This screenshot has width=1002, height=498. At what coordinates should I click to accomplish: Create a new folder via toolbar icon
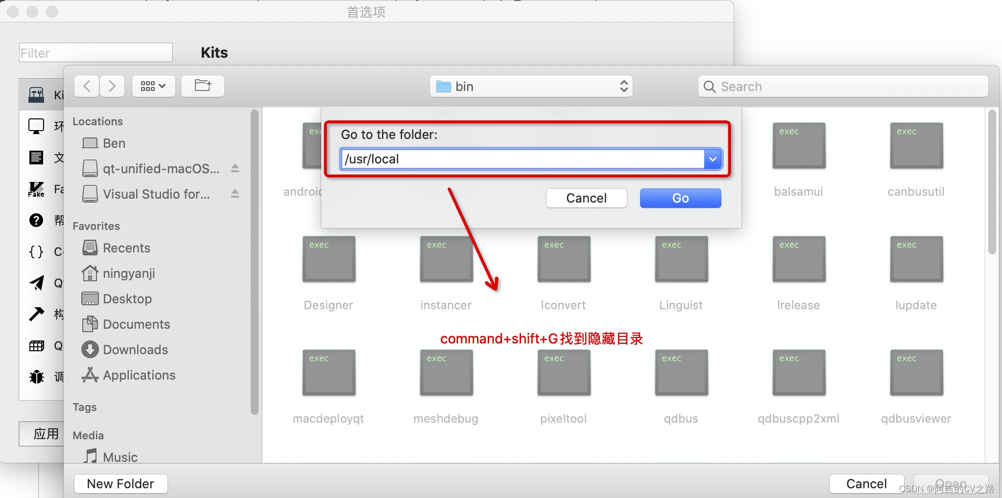[203, 86]
